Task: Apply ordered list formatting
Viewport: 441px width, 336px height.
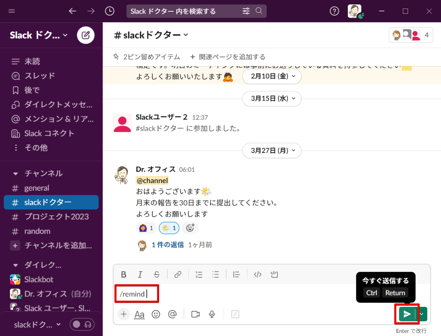Action: click(199, 274)
